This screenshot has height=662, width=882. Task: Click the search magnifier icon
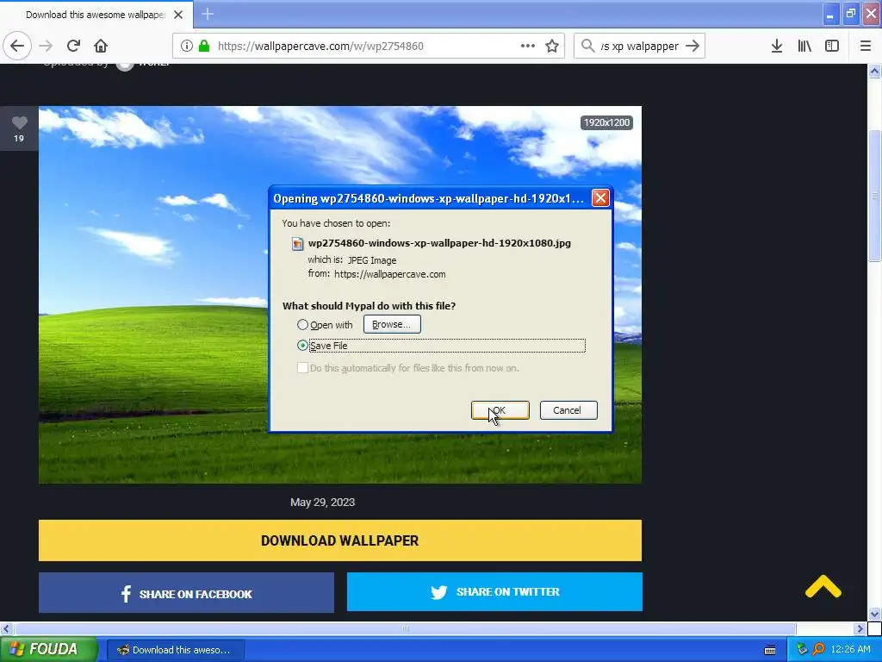(587, 46)
